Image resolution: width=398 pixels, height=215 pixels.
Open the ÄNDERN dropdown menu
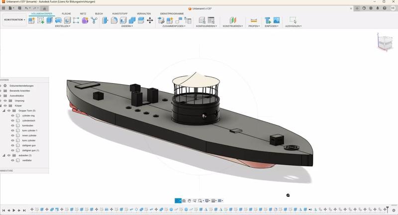[127, 26]
